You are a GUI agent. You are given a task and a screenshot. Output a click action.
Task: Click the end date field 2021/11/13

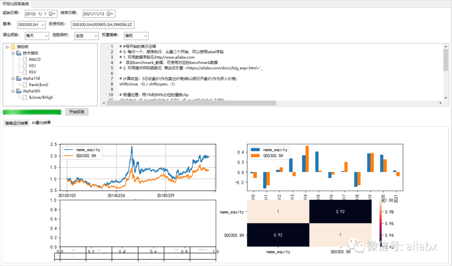[x=99, y=14]
